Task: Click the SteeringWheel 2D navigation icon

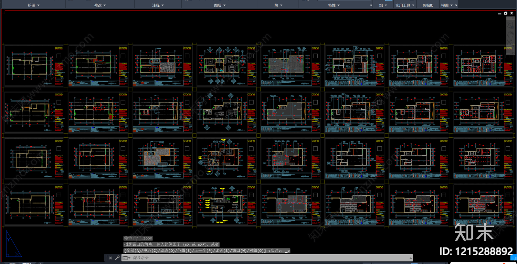Action: click(510, 25)
